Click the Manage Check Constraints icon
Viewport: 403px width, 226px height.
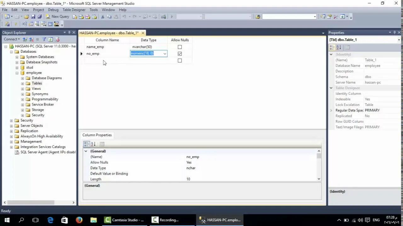[x=50, y=24]
